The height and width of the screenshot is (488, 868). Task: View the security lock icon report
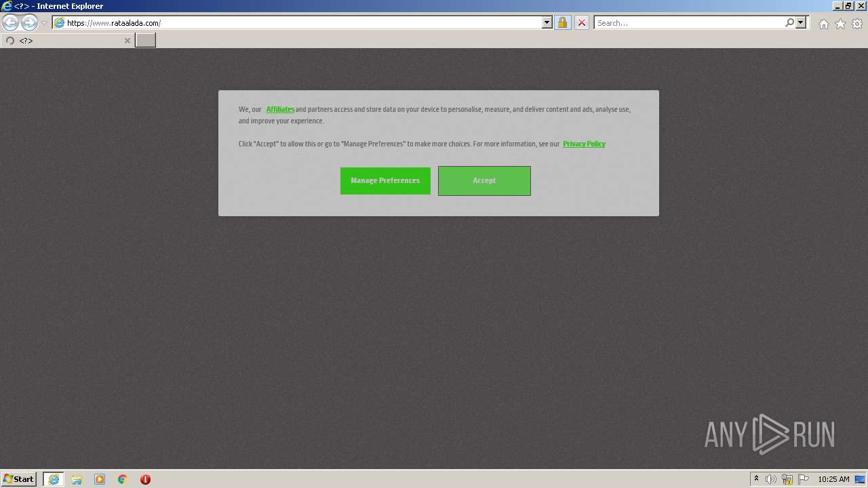point(562,22)
